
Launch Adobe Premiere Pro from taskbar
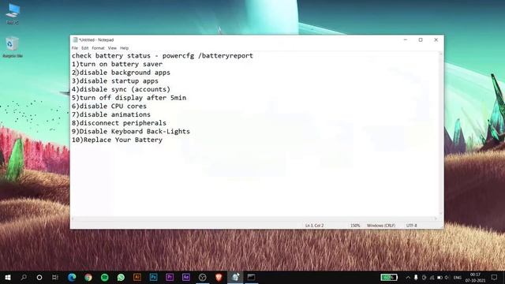click(x=170, y=277)
